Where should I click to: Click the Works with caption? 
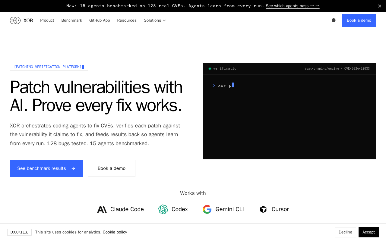193,193
